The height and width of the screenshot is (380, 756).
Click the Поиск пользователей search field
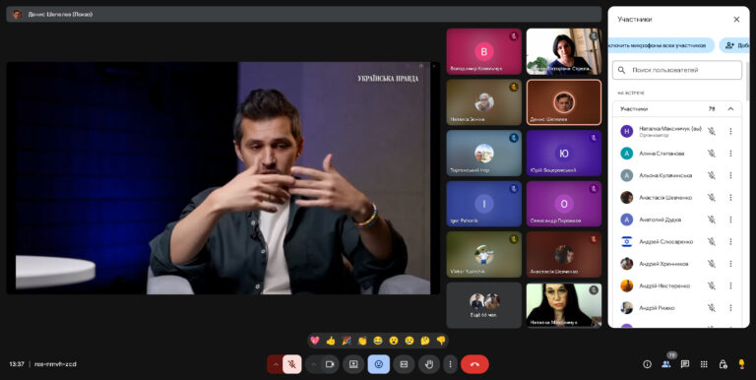coord(677,70)
